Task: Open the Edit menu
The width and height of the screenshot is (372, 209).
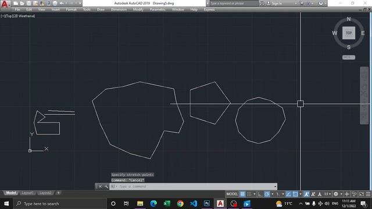Action: coord(29,9)
